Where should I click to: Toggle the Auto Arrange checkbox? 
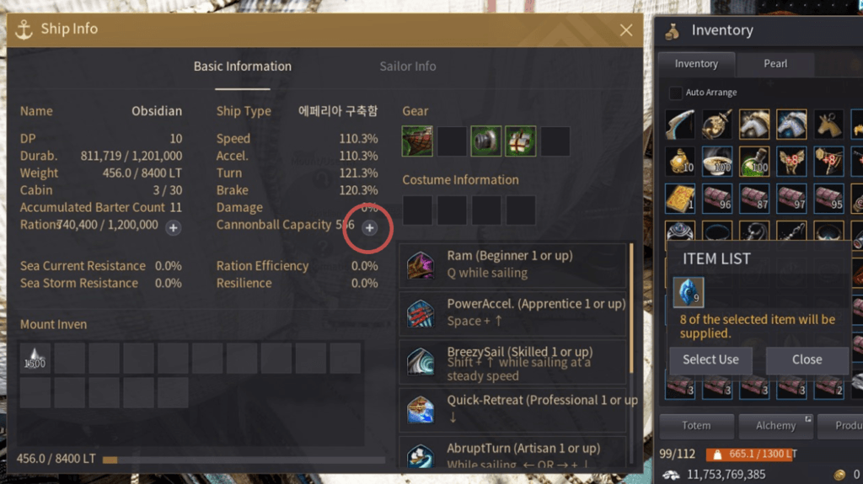pyautogui.click(x=675, y=93)
